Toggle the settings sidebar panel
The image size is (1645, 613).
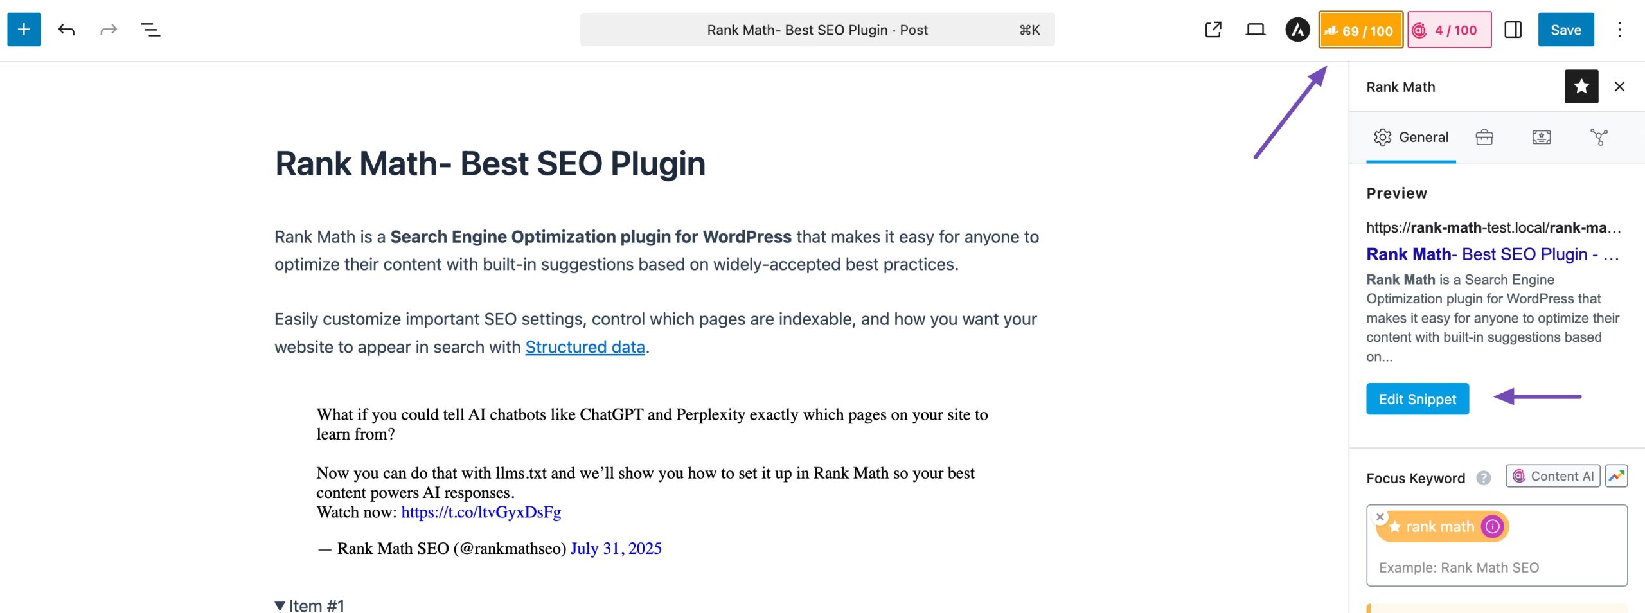(x=1513, y=30)
